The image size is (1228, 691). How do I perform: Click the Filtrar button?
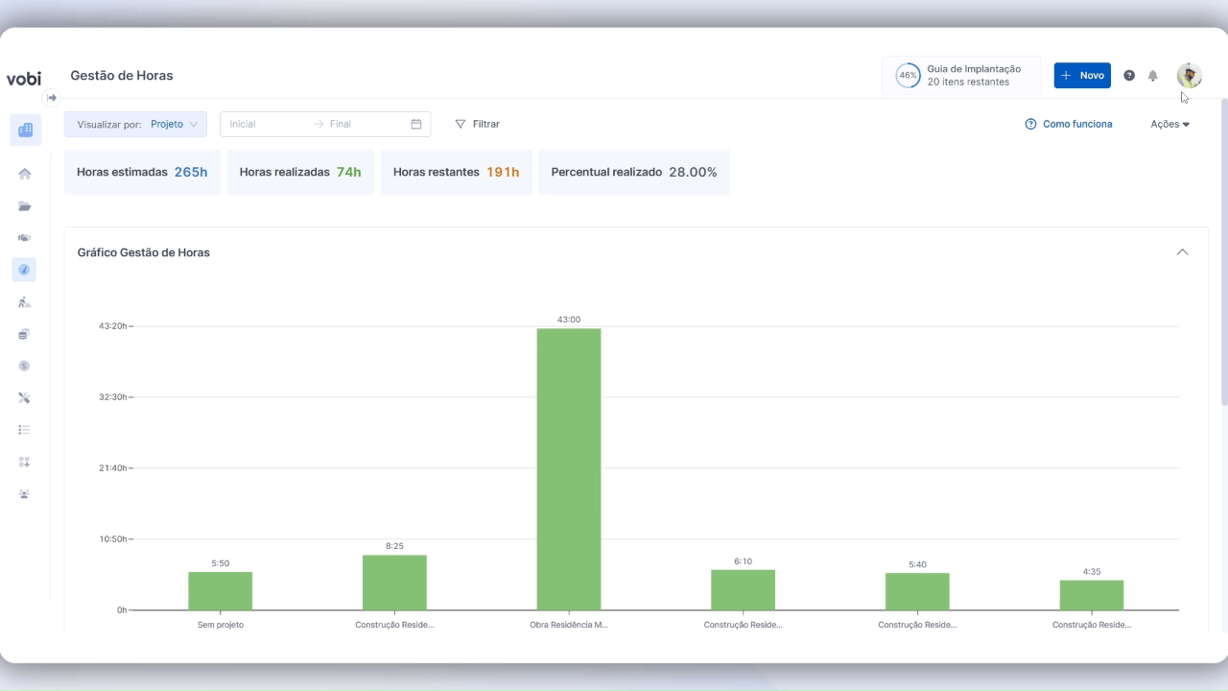477,124
